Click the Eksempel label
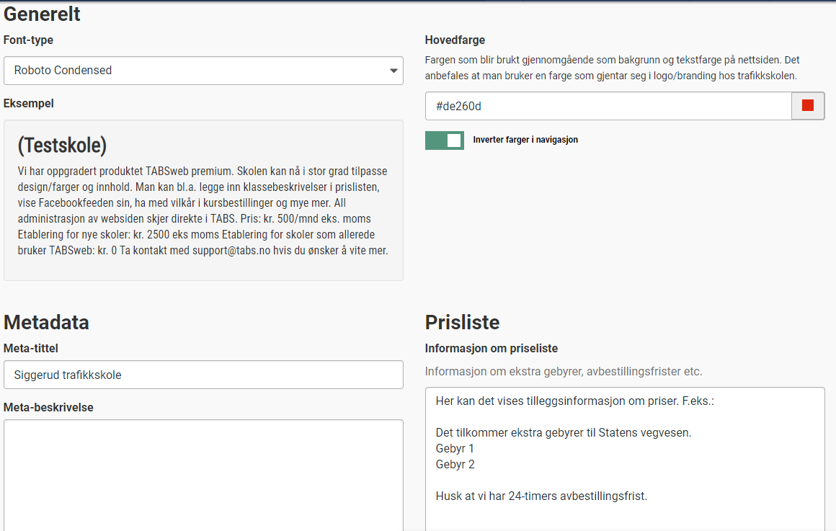 (x=29, y=103)
